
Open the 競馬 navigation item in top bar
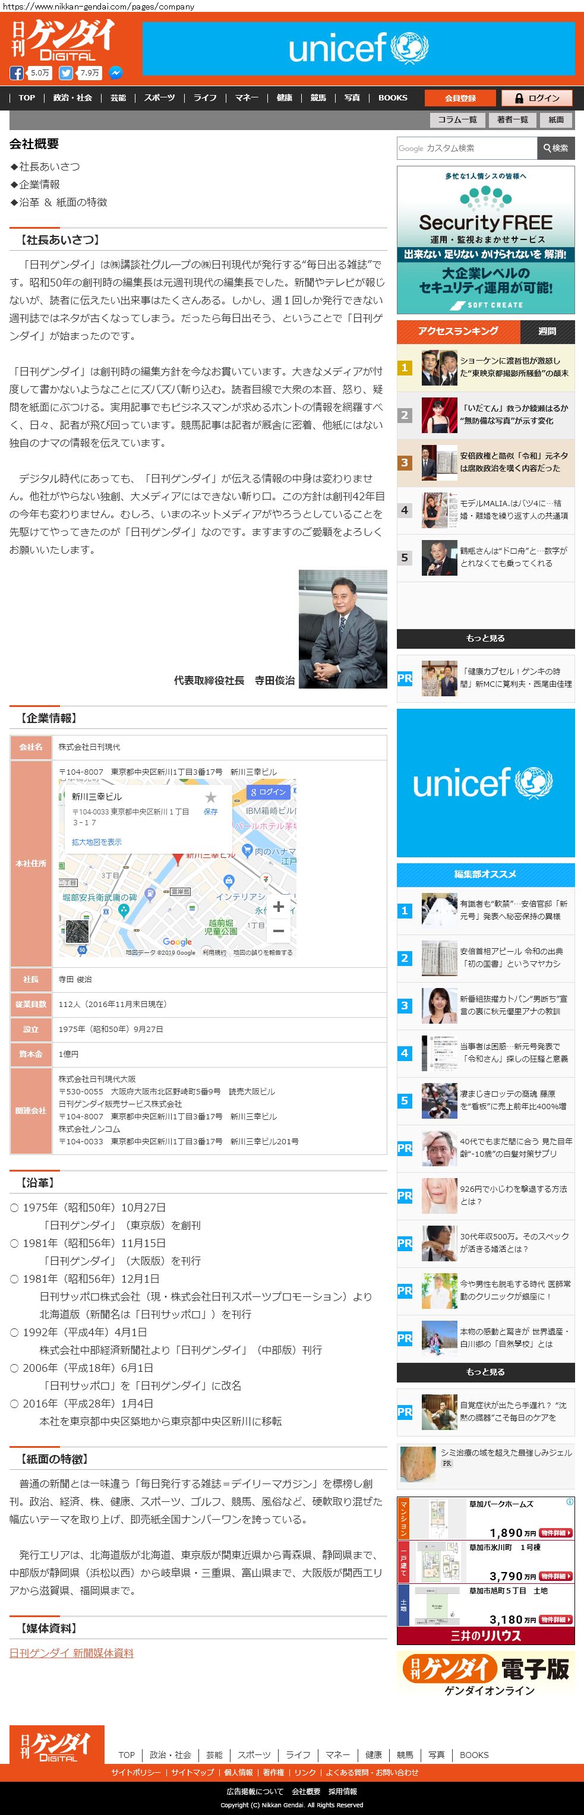click(318, 98)
